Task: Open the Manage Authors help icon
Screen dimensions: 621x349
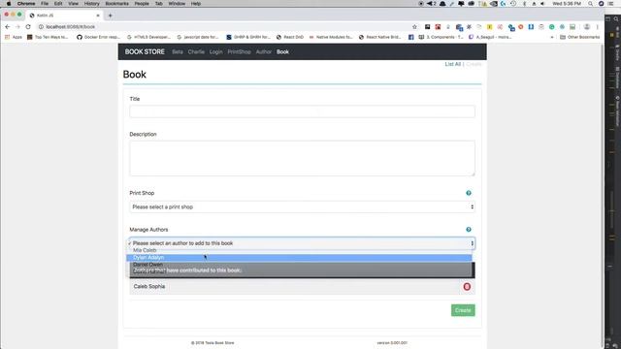Action: pos(469,230)
